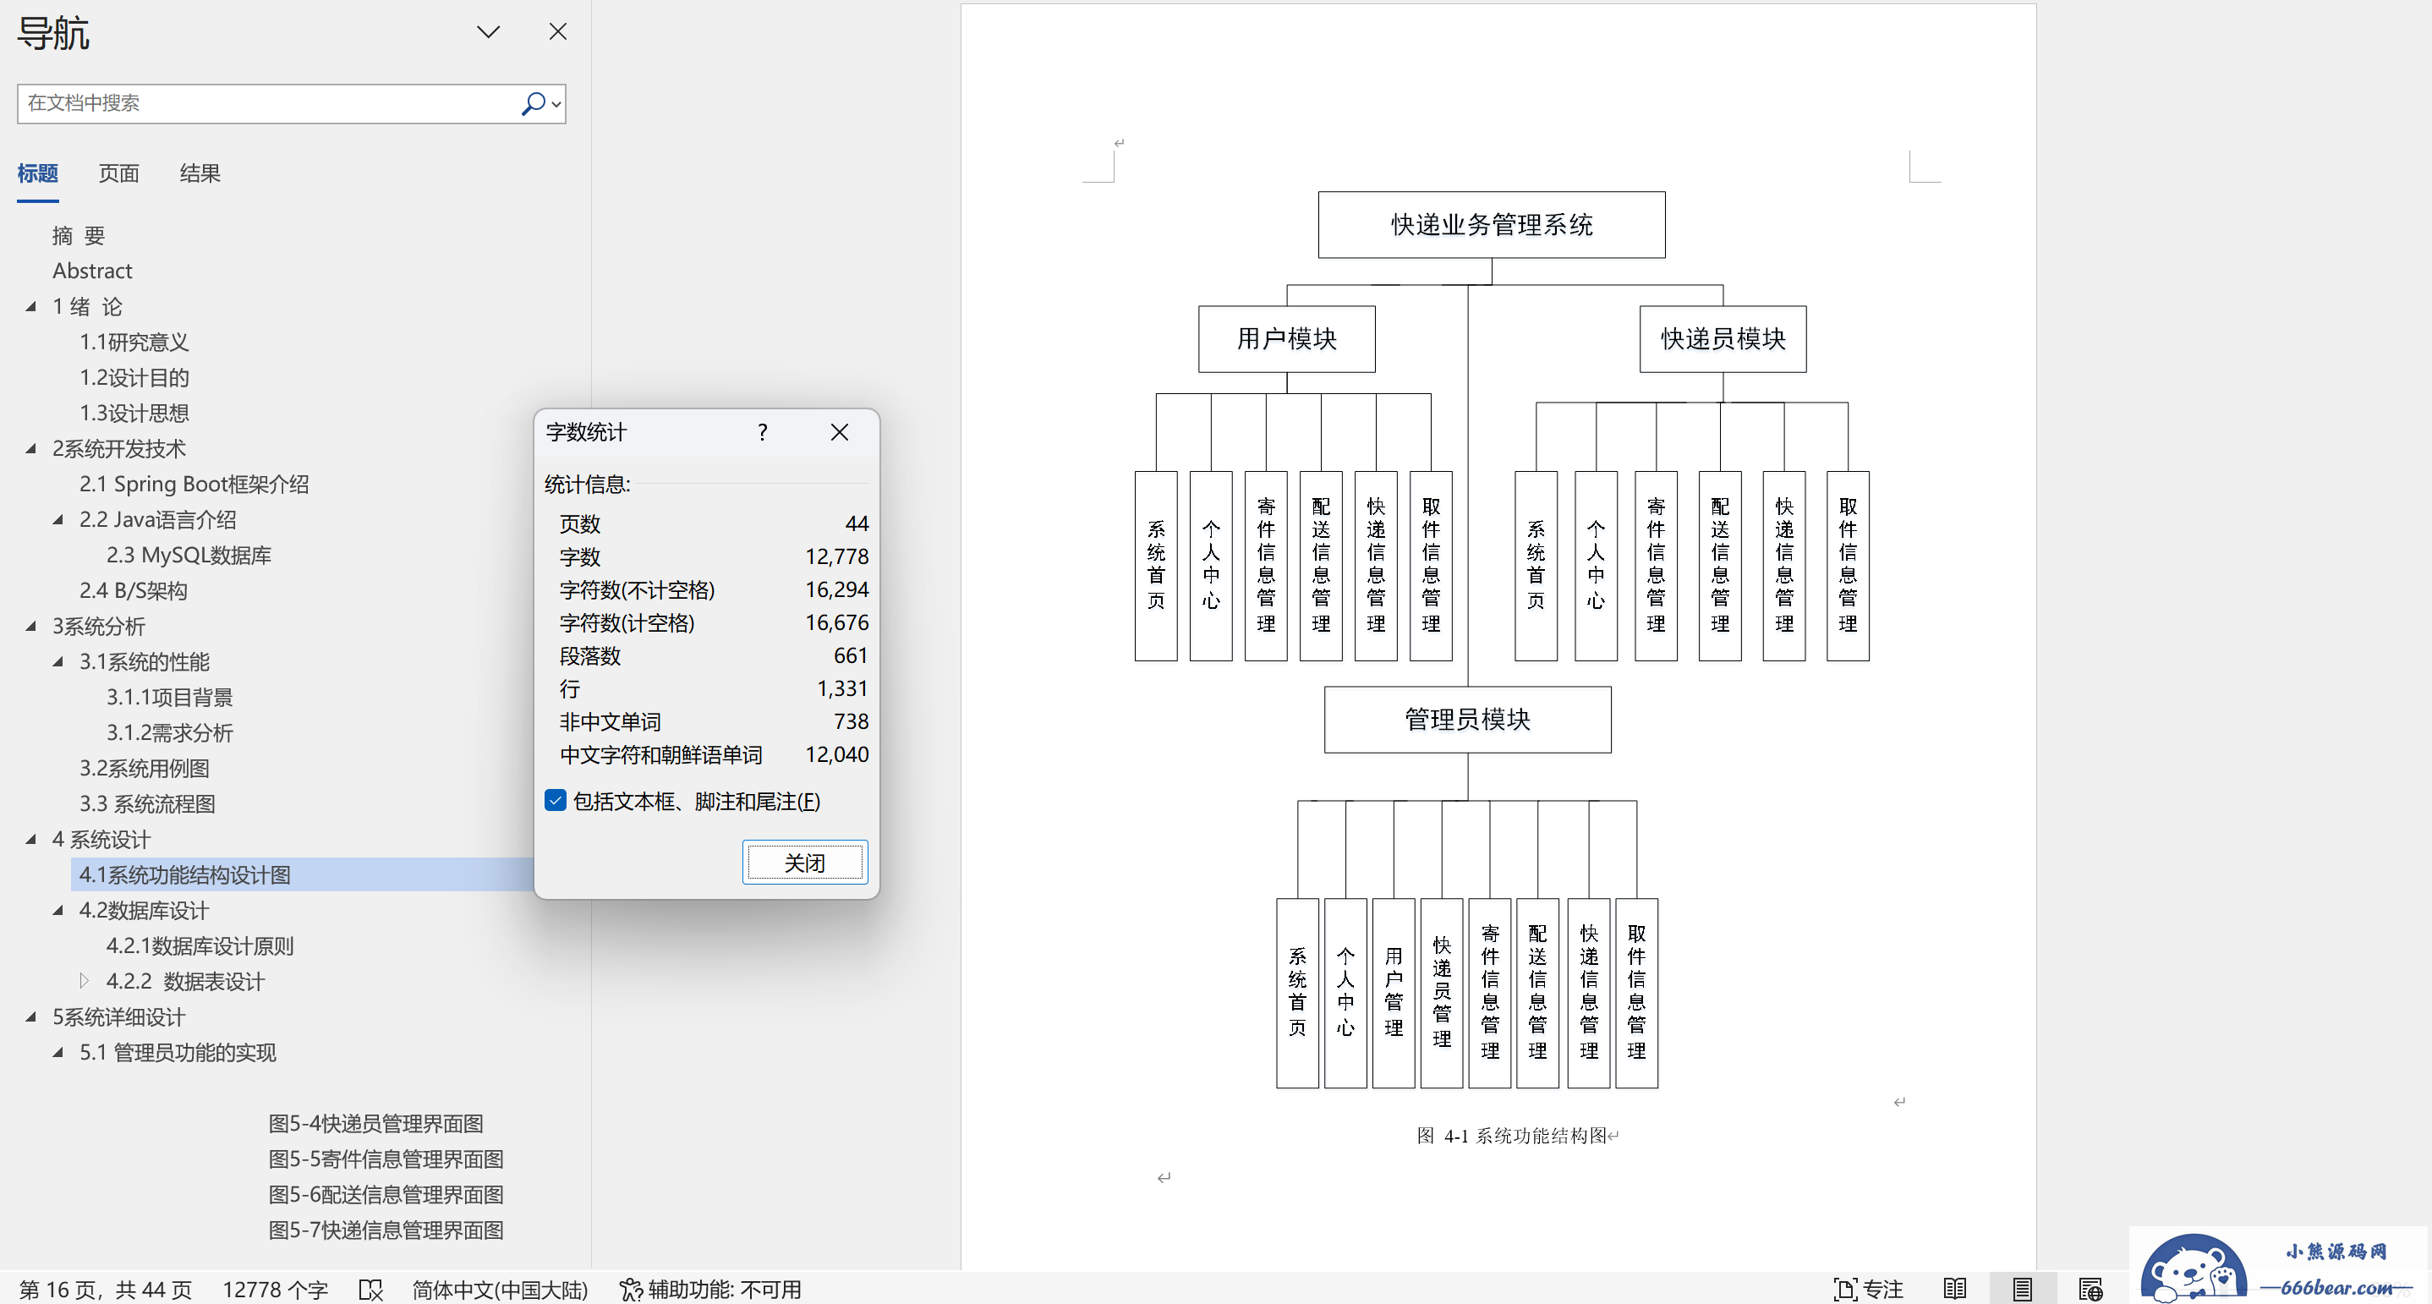The width and height of the screenshot is (2432, 1304).
Task: Collapse the 4.2数据库设计 heading
Action: [58, 910]
